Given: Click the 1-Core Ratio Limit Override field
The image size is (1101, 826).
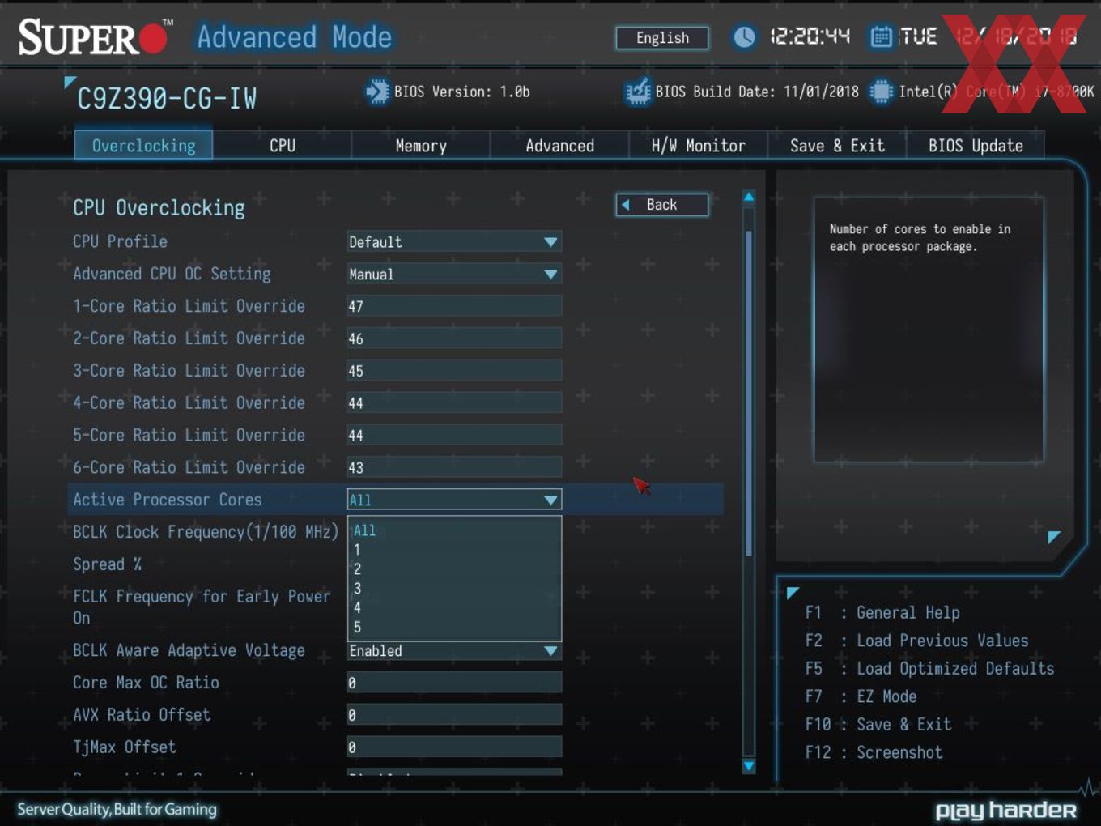Looking at the screenshot, I should click(454, 306).
